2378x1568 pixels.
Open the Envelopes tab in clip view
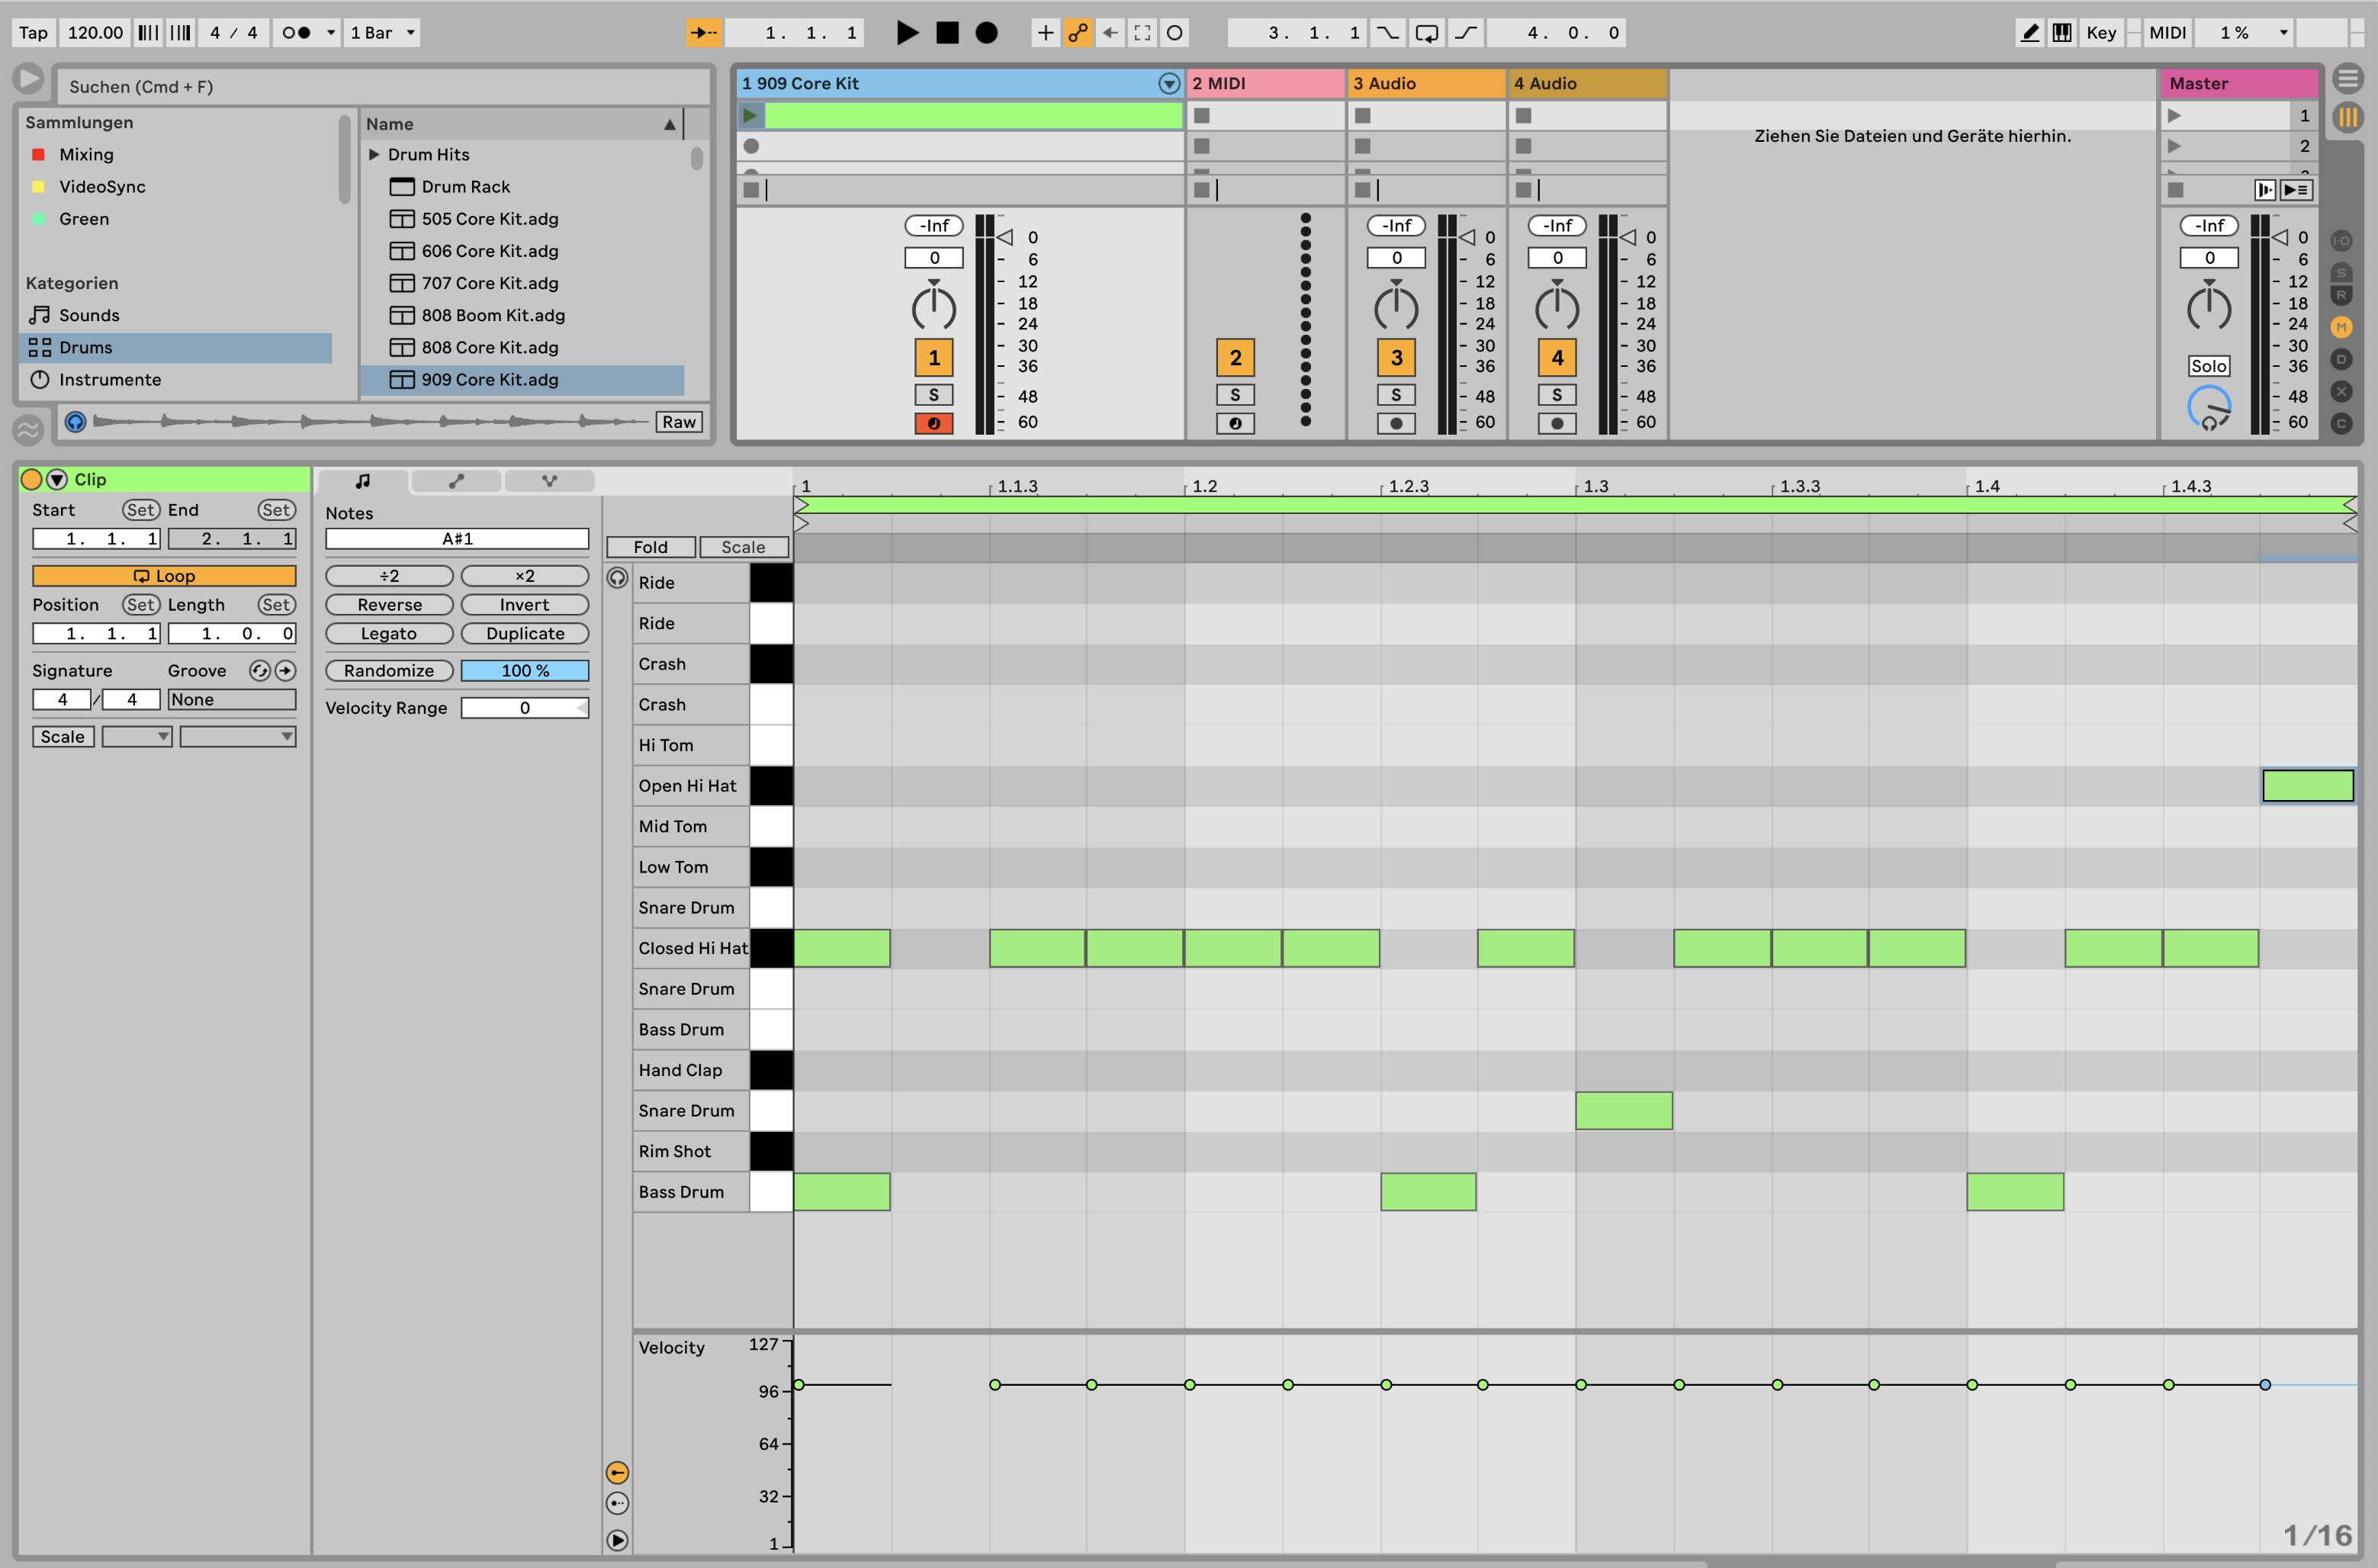[x=456, y=481]
